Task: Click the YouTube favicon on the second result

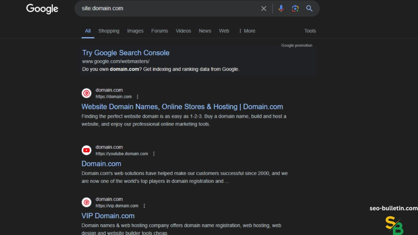Action: tap(86, 150)
